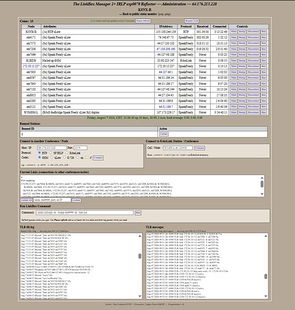Ban the K1RDX EchoLink station

[x=263, y=61]
